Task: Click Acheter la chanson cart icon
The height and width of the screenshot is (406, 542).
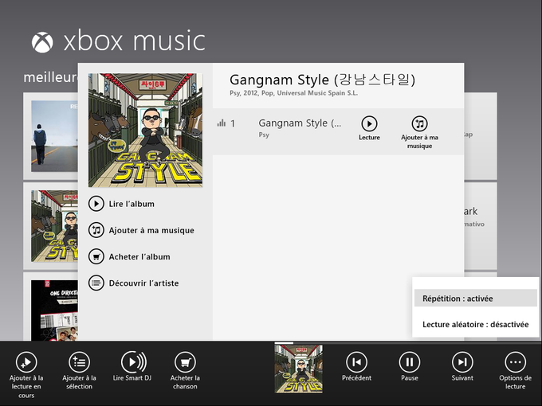Action: coord(185,362)
